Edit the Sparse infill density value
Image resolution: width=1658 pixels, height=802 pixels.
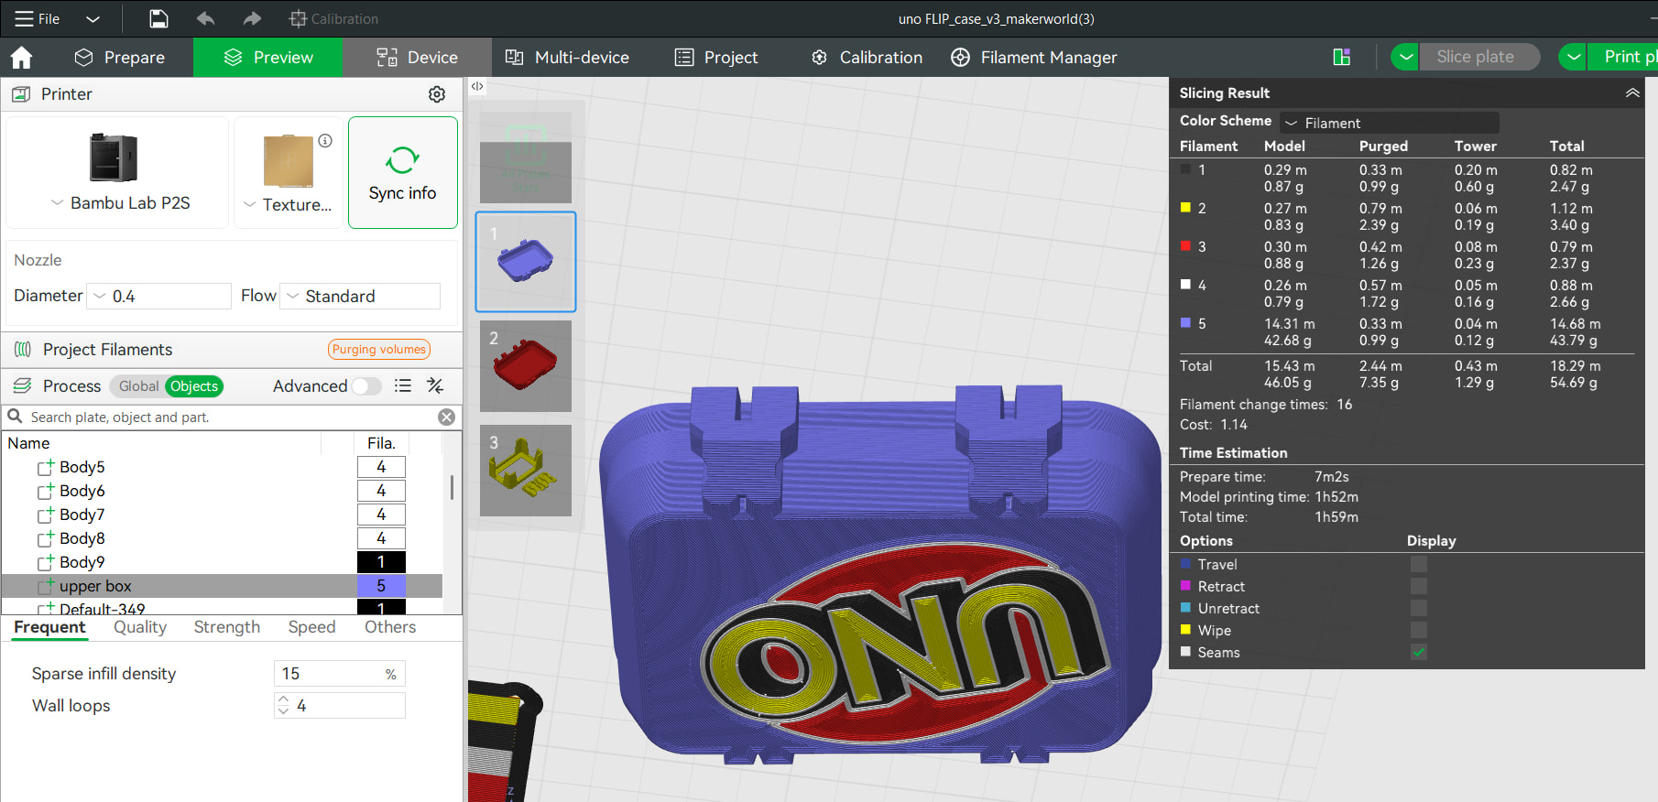tap(340, 674)
